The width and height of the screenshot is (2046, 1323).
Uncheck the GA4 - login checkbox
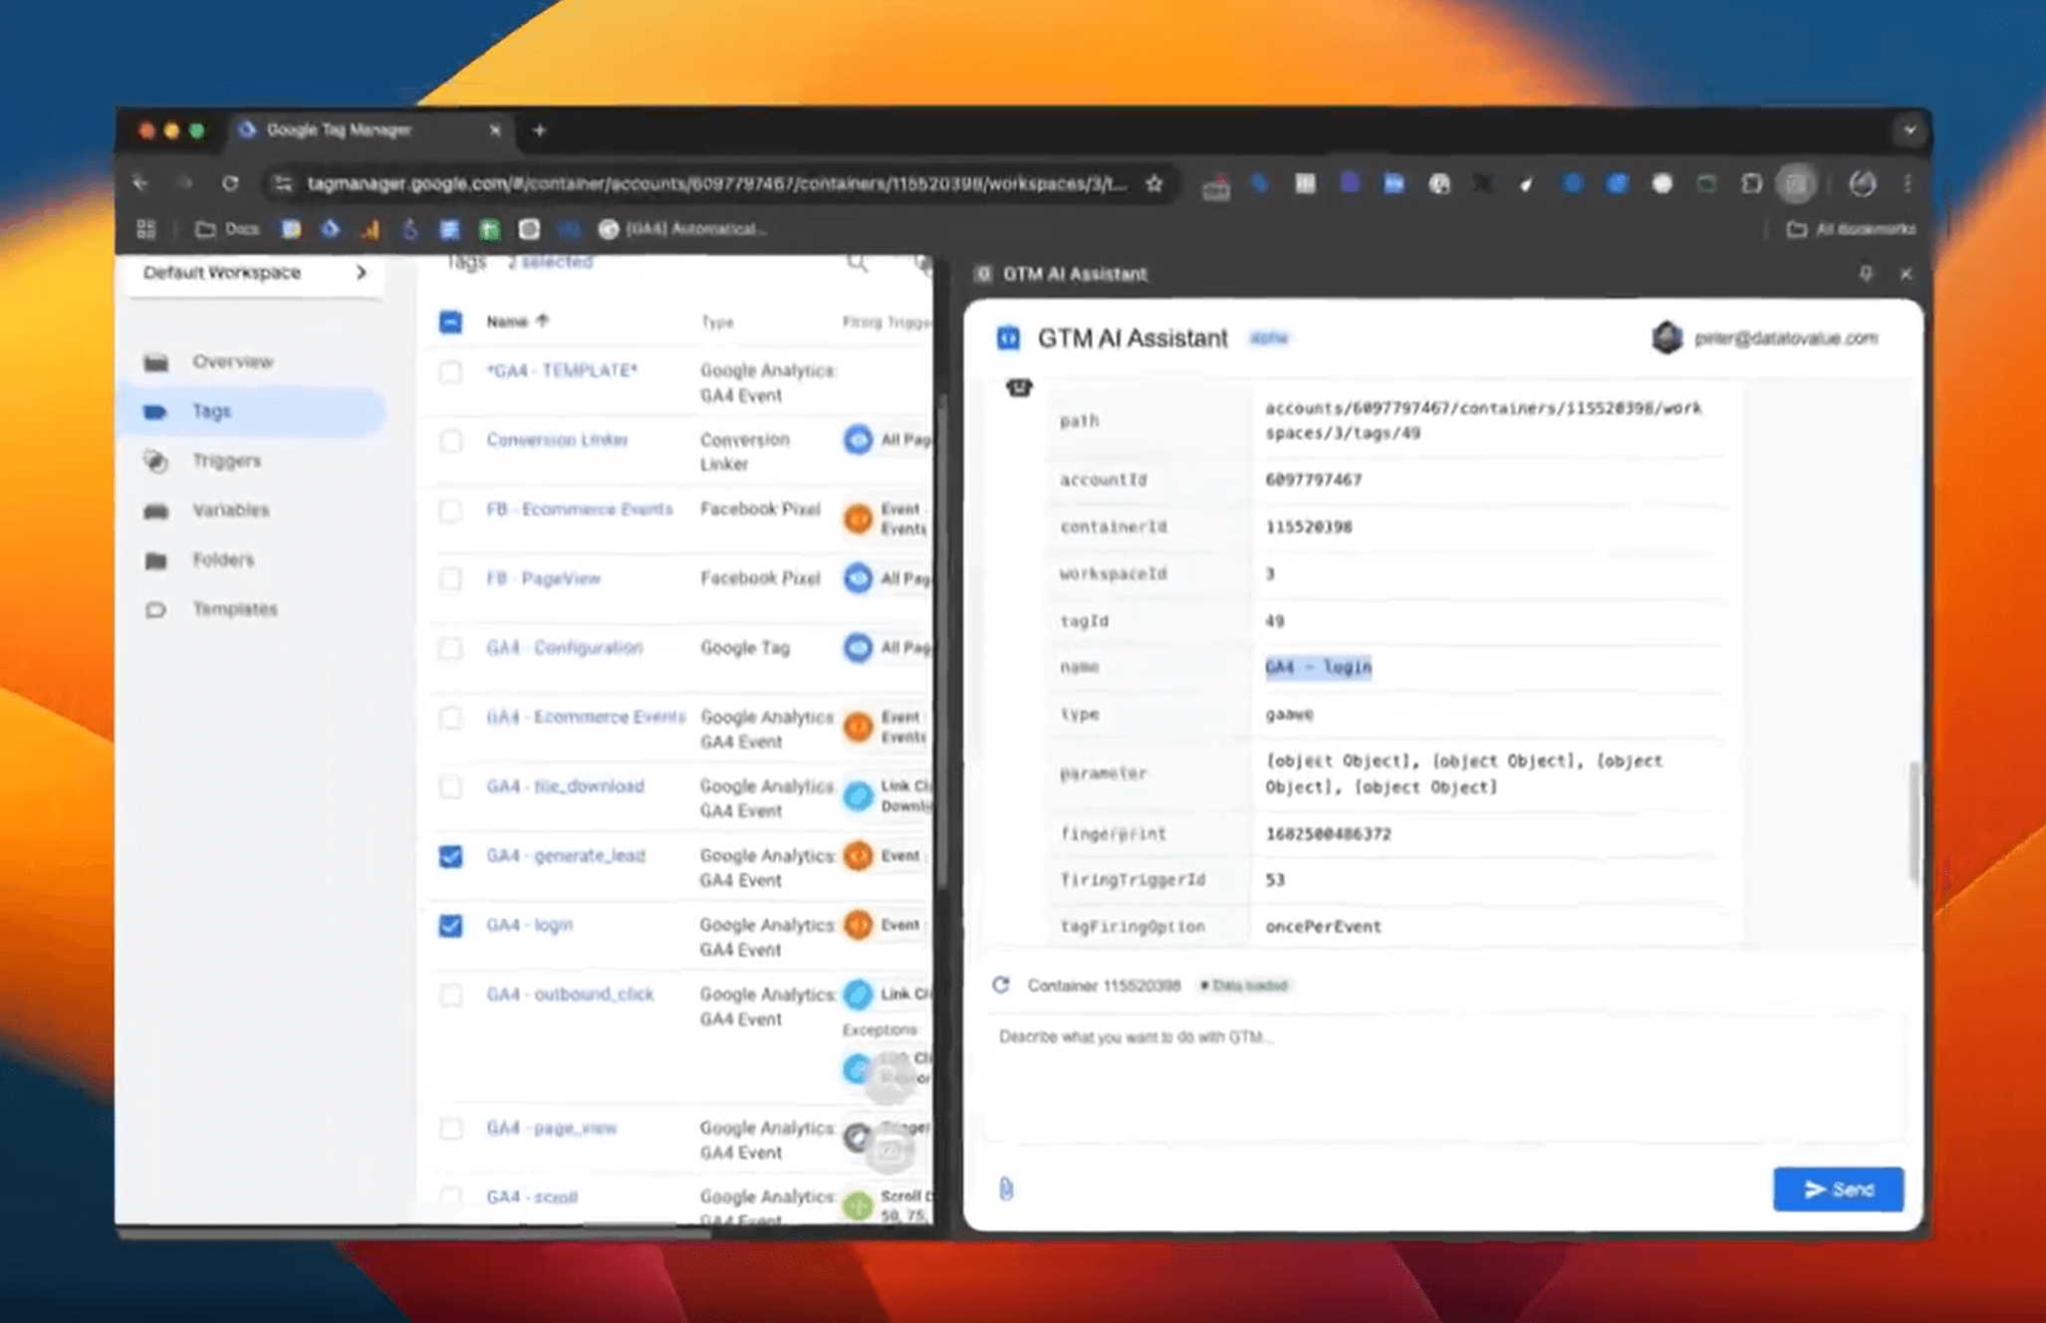(450, 926)
